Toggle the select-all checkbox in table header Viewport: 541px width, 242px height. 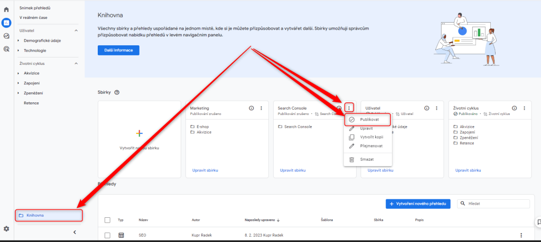(108, 220)
